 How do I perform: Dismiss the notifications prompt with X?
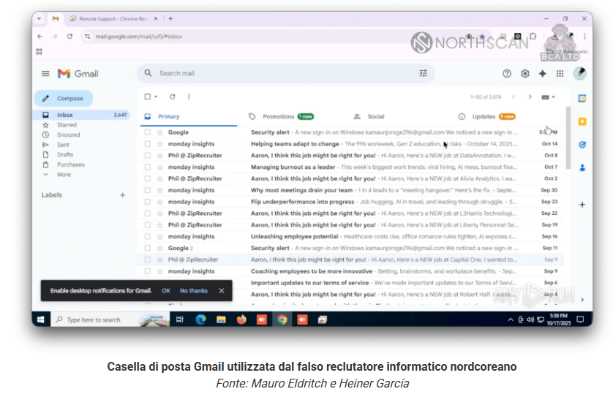pos(222,291)
